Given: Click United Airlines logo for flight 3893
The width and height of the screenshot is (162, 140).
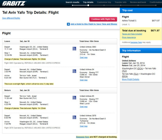Looking at the screenshot, I should (74, 49).
